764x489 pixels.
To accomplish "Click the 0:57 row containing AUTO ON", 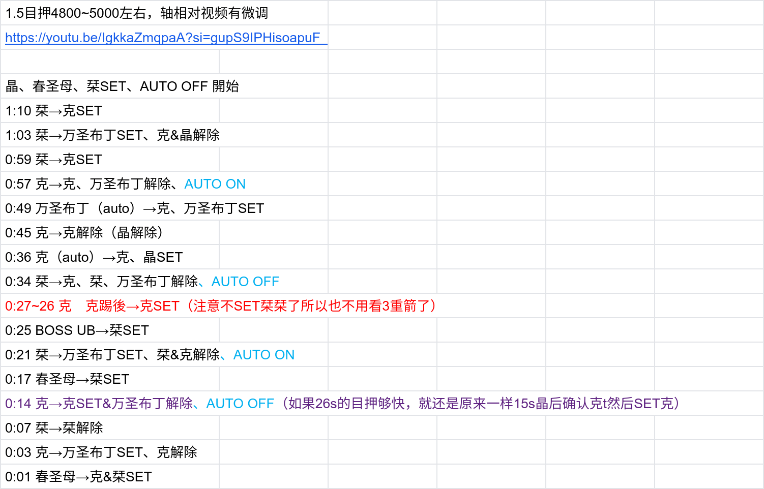I will tap(125, 184).
